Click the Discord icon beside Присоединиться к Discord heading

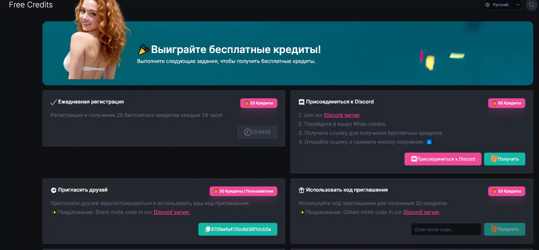(x=301, y=102)
